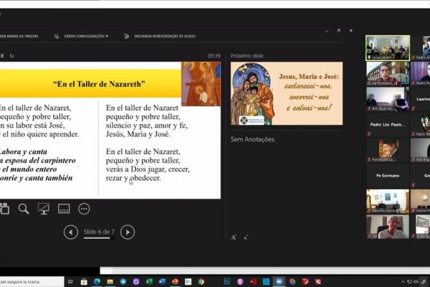
Task: Click the slide progress bar under Slide 6 de 7
Action: (x=98, y=237)
